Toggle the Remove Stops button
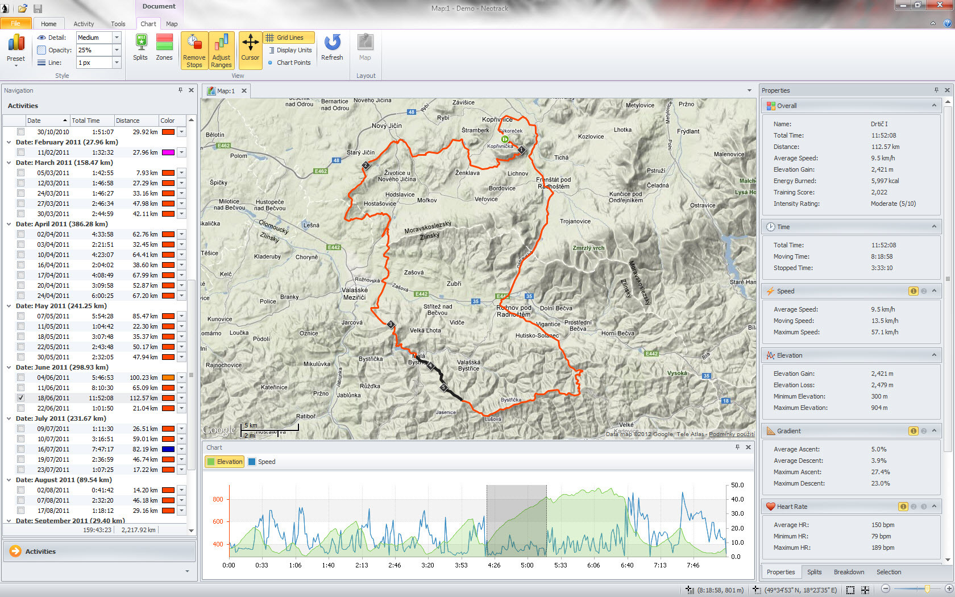Image resolution: width=955 pixels, height=597 pixels. tap(194, 51)
